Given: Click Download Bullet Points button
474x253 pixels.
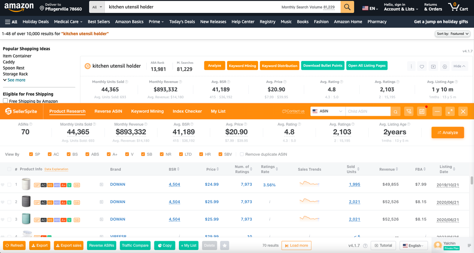Looking at the screenshot, I should 323,65.
